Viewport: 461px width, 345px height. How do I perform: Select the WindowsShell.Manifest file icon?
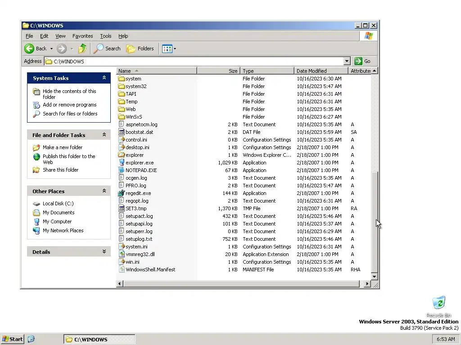tap(122, 270)
